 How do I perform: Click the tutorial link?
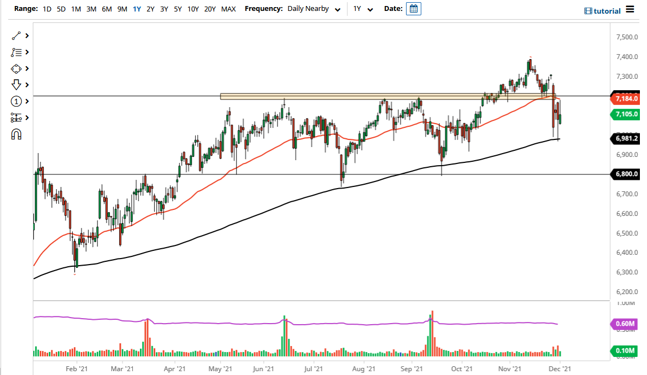click(x=607, y=10)
